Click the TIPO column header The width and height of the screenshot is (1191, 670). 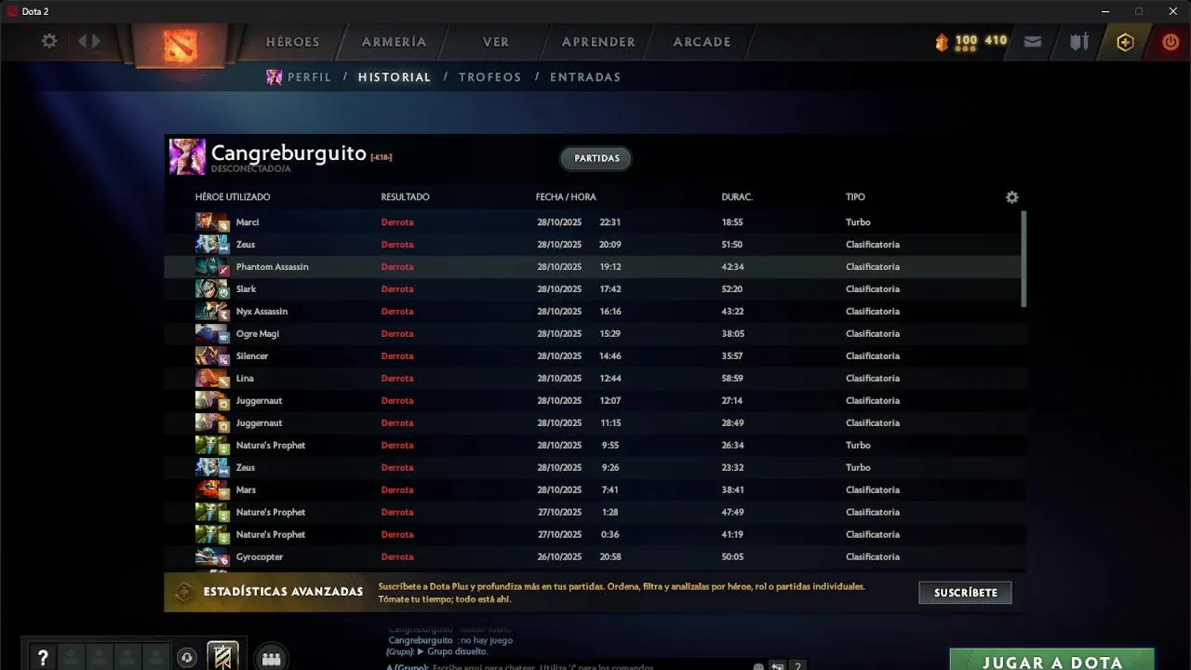pos(855,197)
